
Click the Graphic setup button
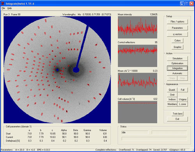click(x=177, y=47)
